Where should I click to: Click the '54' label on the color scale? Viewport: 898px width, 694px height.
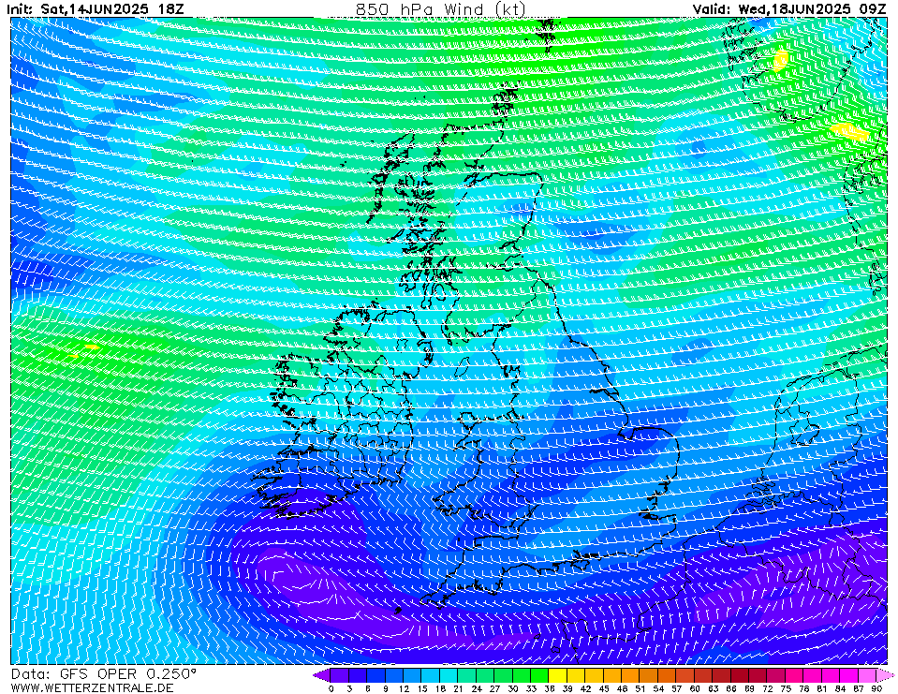pos(658,688)
